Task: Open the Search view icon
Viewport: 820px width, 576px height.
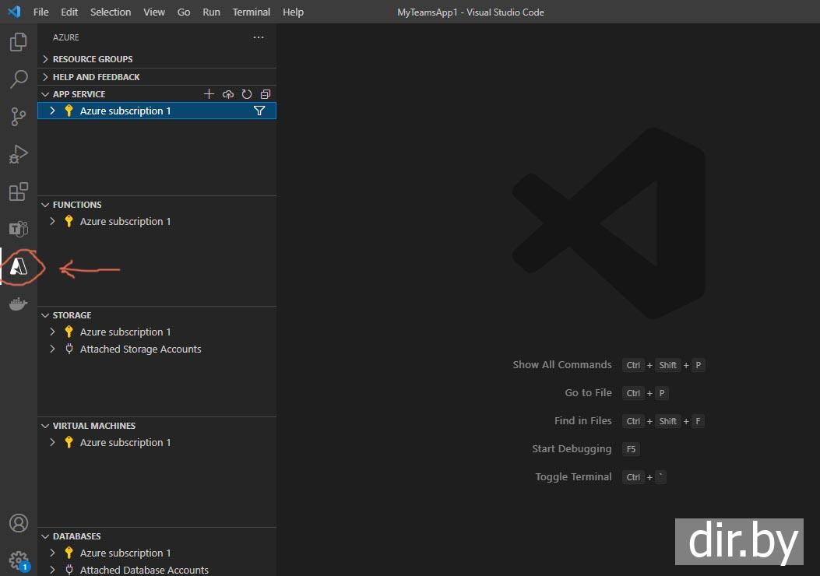Action: (x=19, y=79)
